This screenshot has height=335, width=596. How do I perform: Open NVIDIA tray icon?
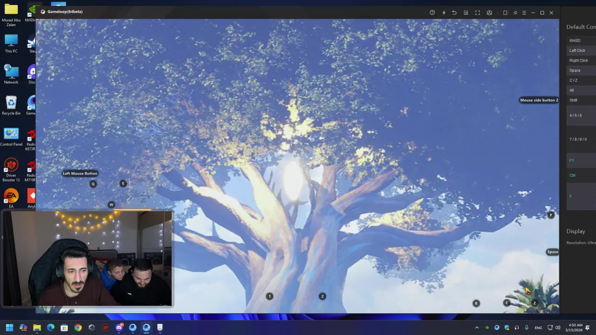[x=487, y=328]
